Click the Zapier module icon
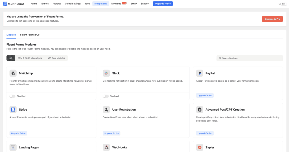Image resolution: width=289 pixels, height=152 pixels. tap(200, 147)
